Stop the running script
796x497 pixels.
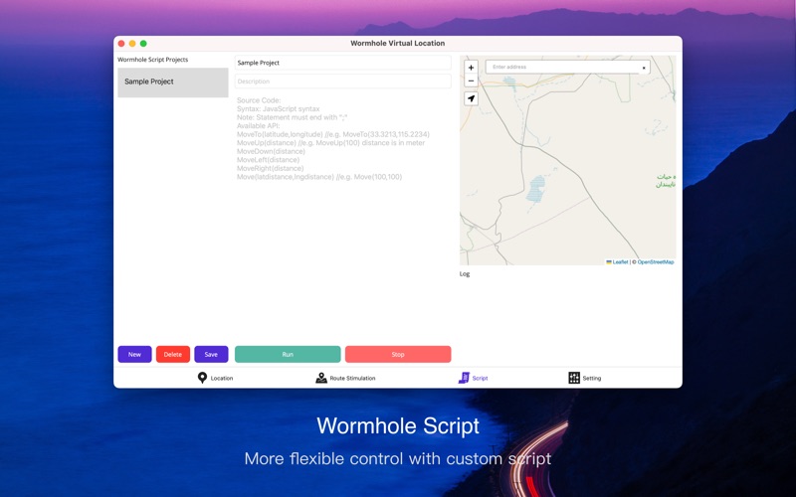point(398,354)
